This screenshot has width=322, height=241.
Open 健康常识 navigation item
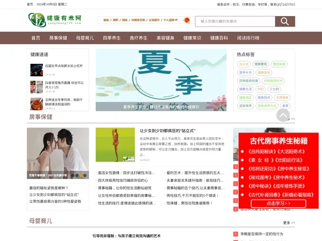[x=192, y=38]
